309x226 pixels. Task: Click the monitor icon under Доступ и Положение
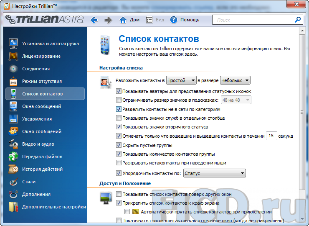point(106,198)
